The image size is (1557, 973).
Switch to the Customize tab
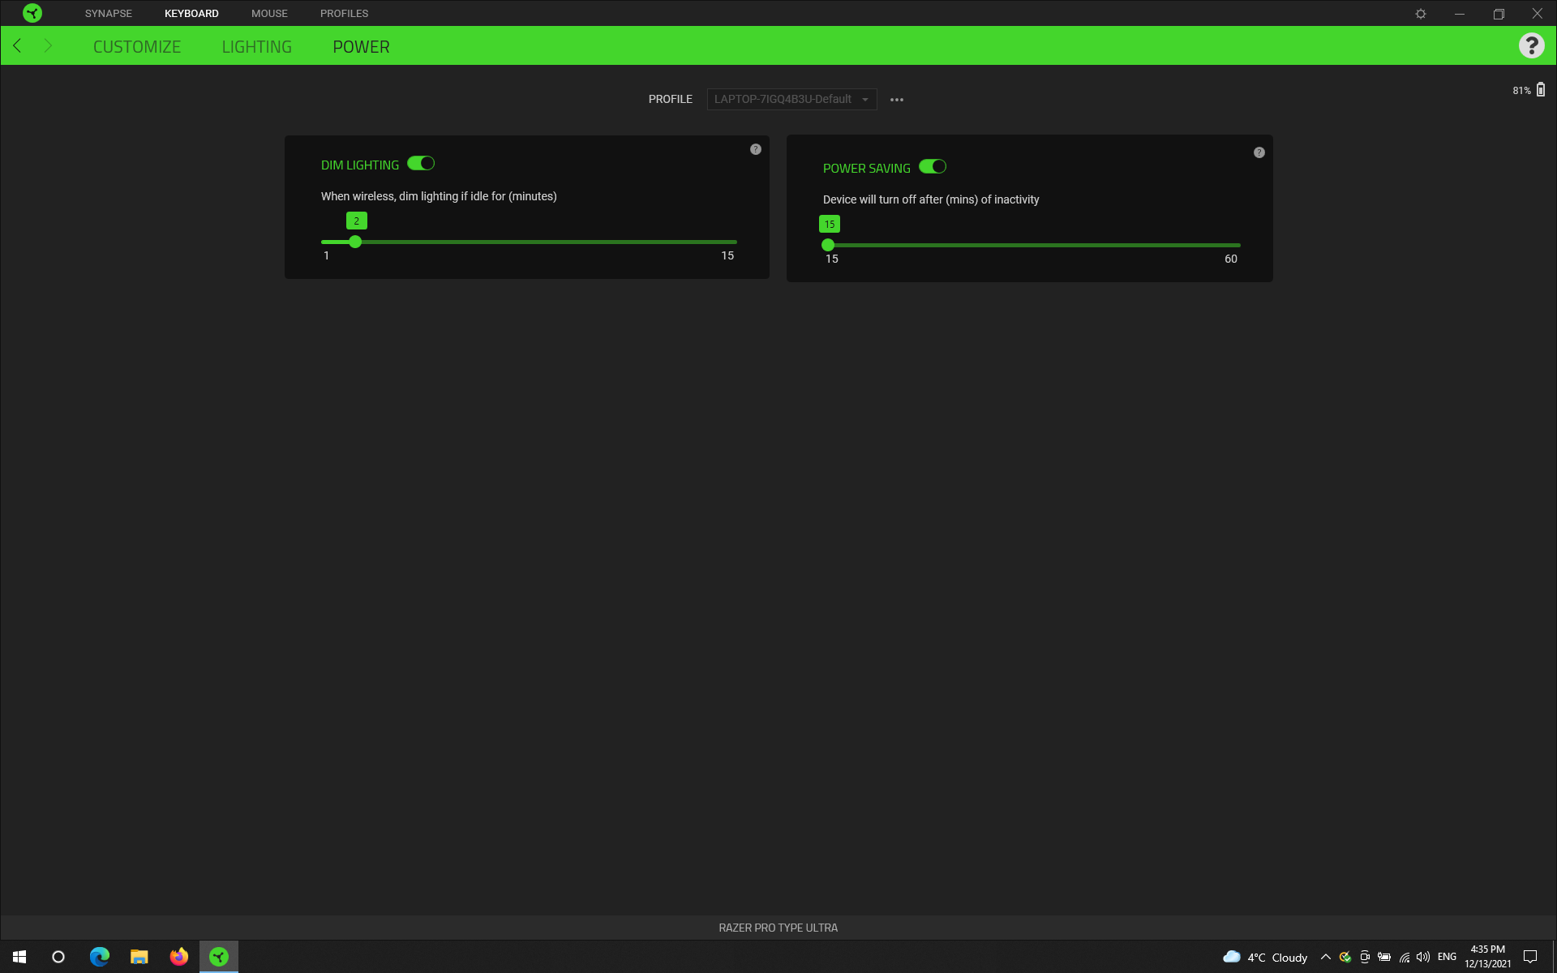click(137, 47)
